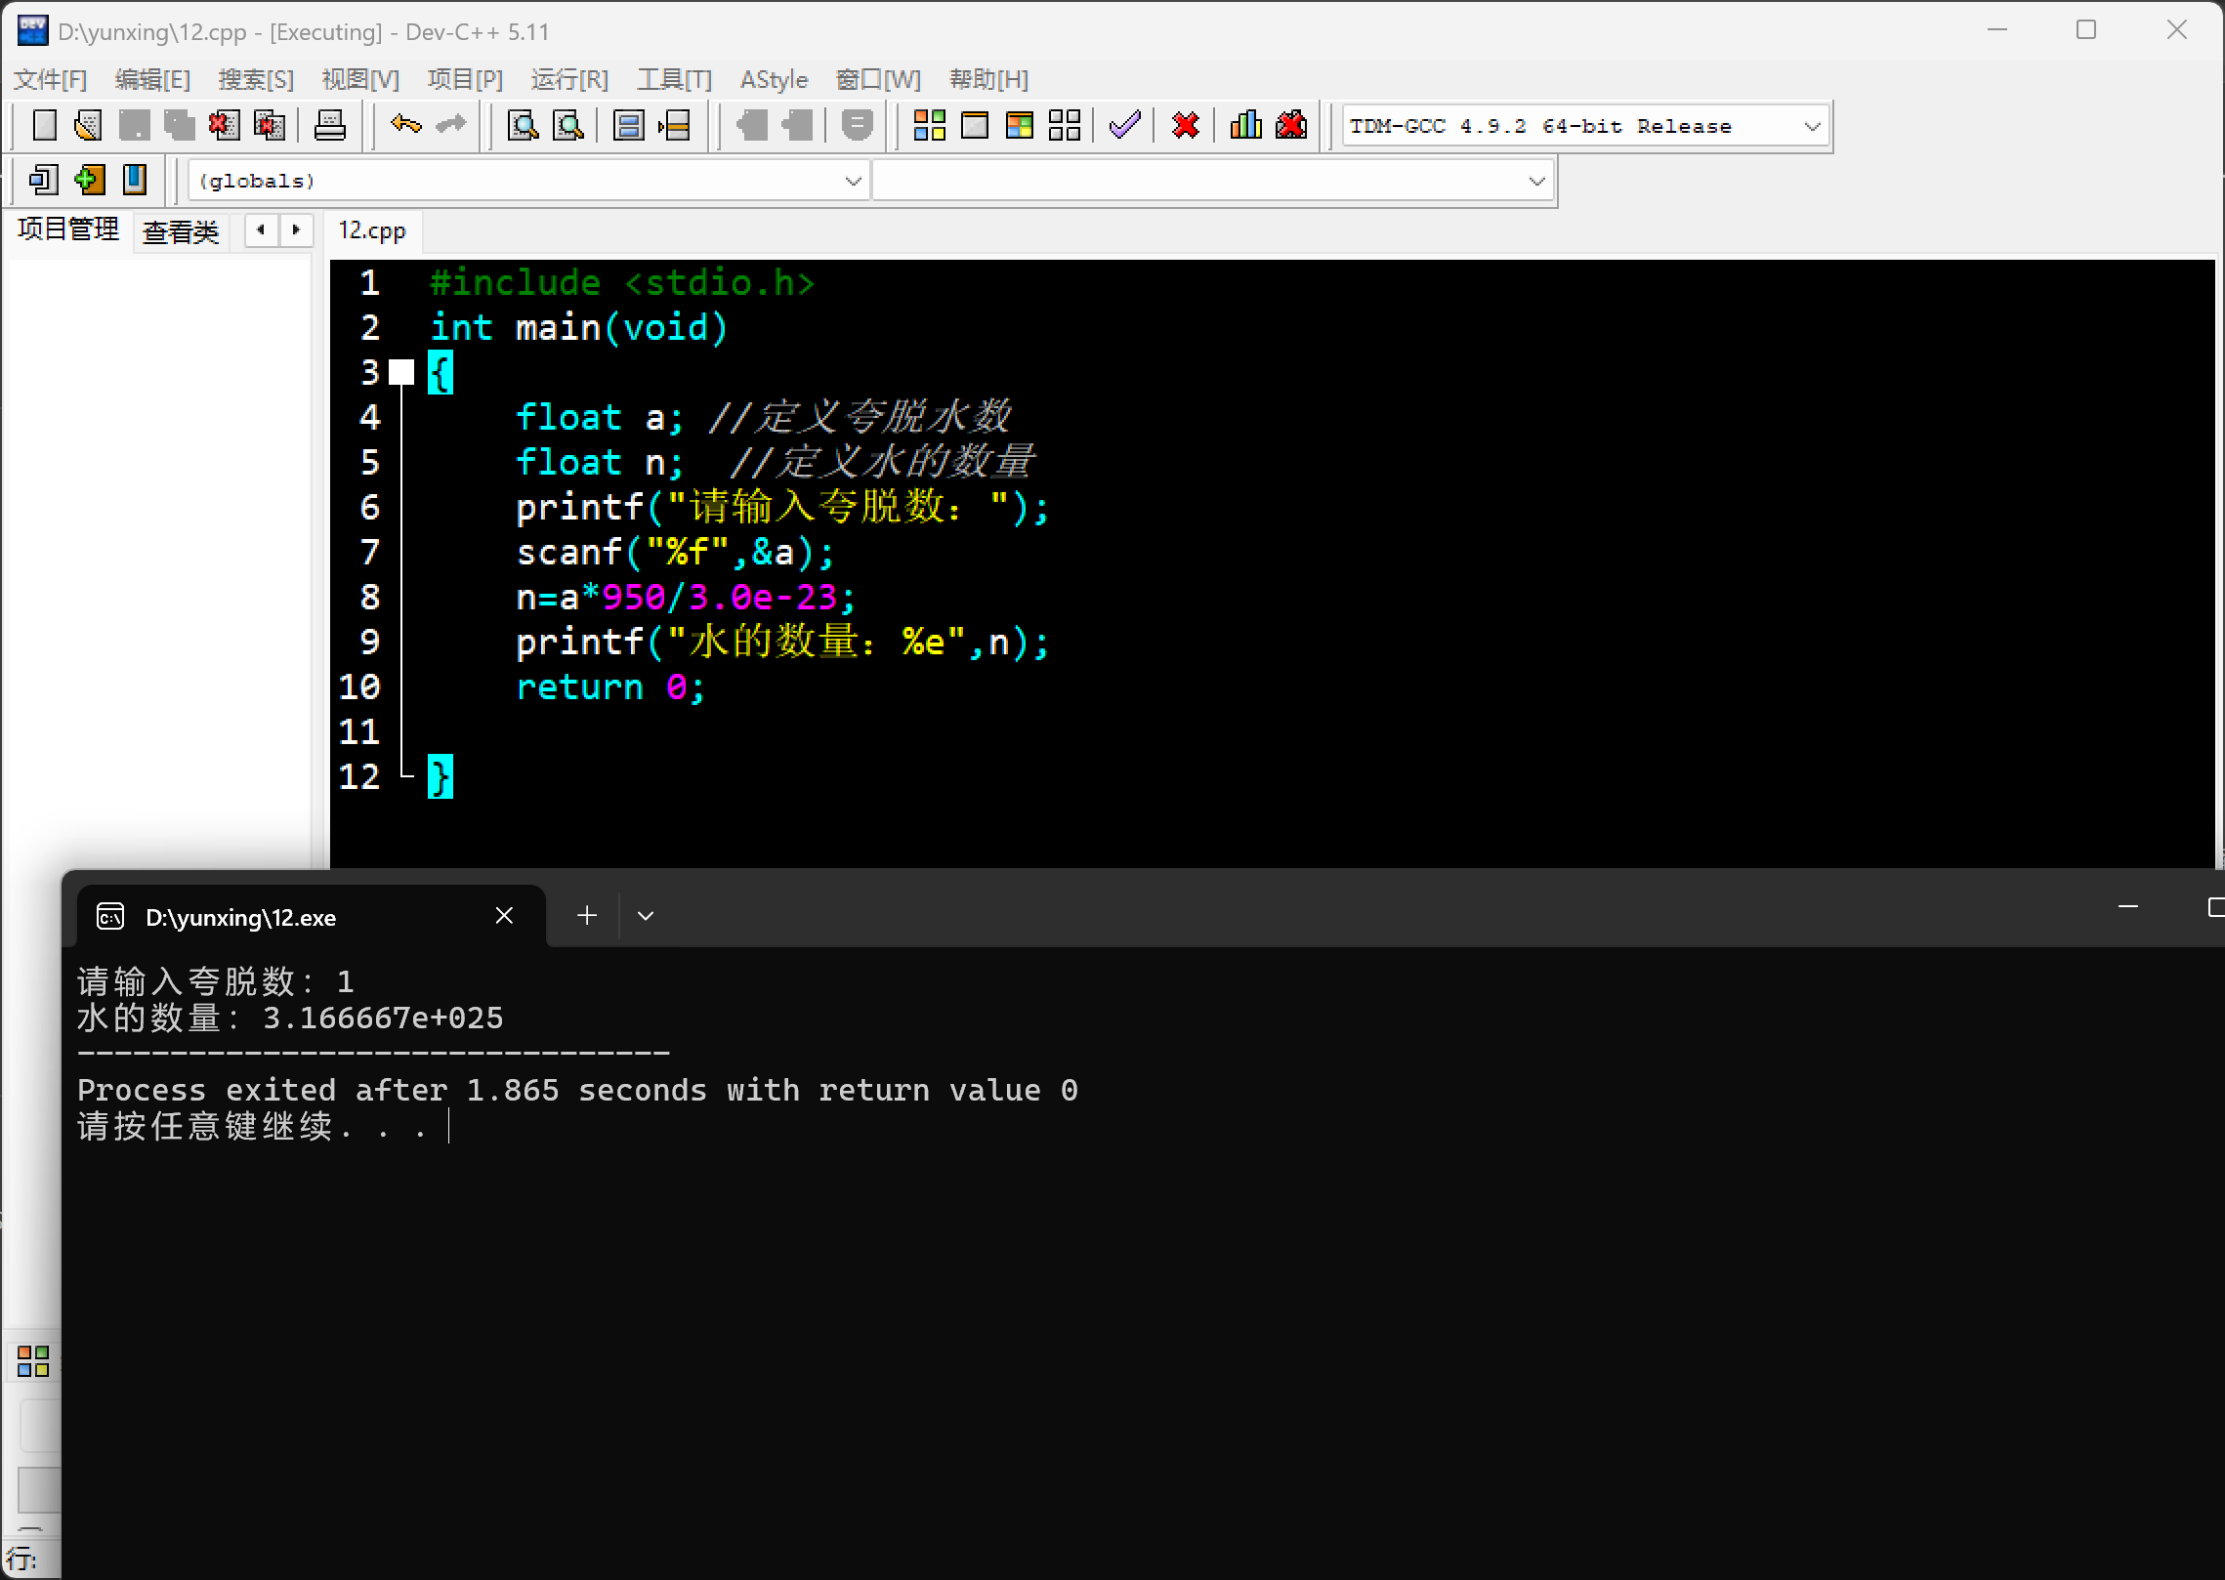Image resolution: width=2225 pixels, height=1580 pixels.
Task: Add a new terminal tab with plus button
Action: 587,915
